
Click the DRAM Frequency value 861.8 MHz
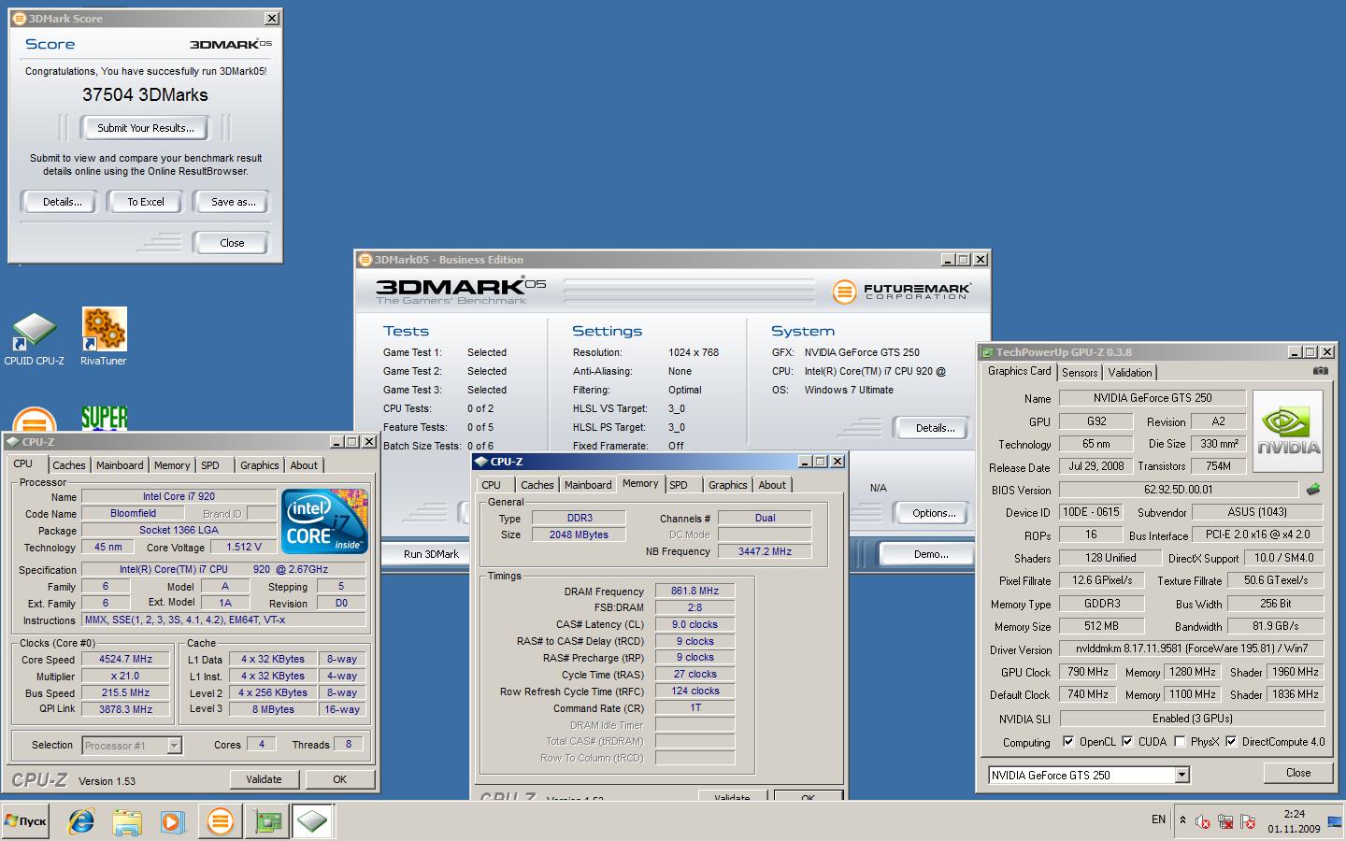pyautogui.click(x=694, y=592)
